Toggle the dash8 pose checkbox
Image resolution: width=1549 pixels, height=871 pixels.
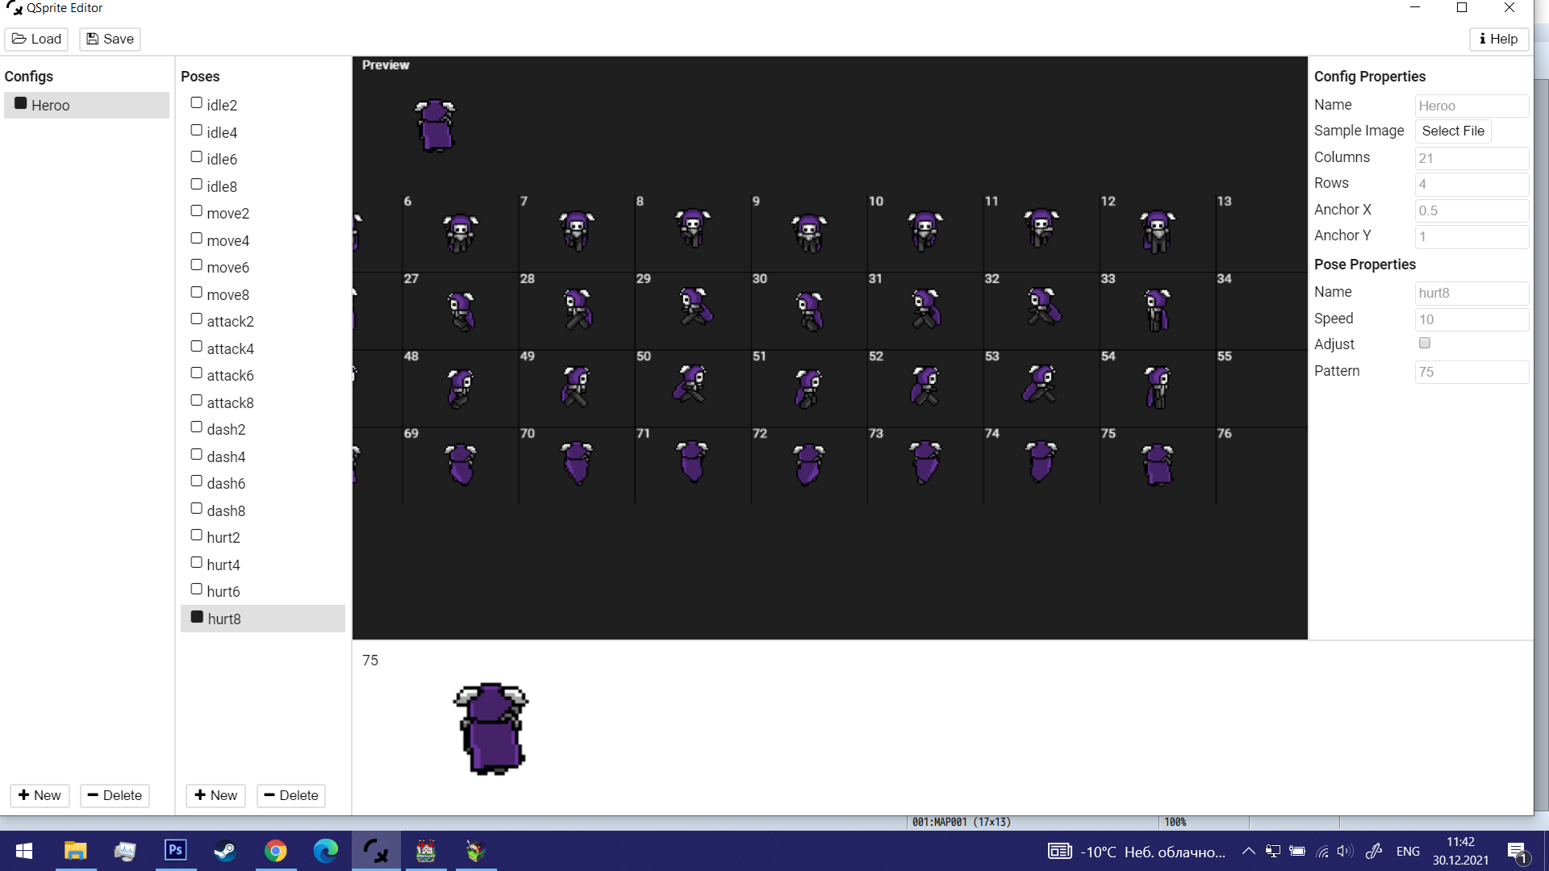click(196, 509)
